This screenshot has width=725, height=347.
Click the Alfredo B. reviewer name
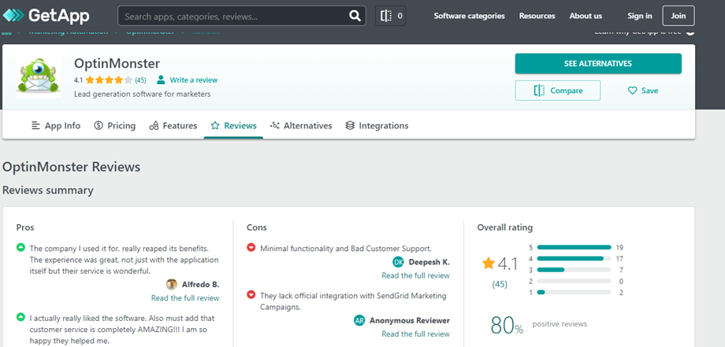[201, 284]
